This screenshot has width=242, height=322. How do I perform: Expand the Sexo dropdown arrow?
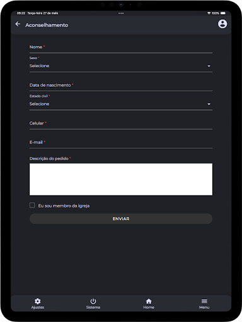pos(209,66)
